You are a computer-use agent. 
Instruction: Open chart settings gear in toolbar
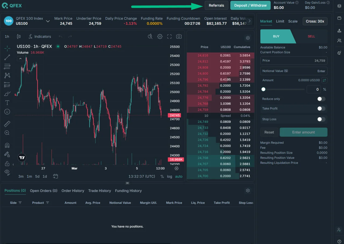coord(160,36)
